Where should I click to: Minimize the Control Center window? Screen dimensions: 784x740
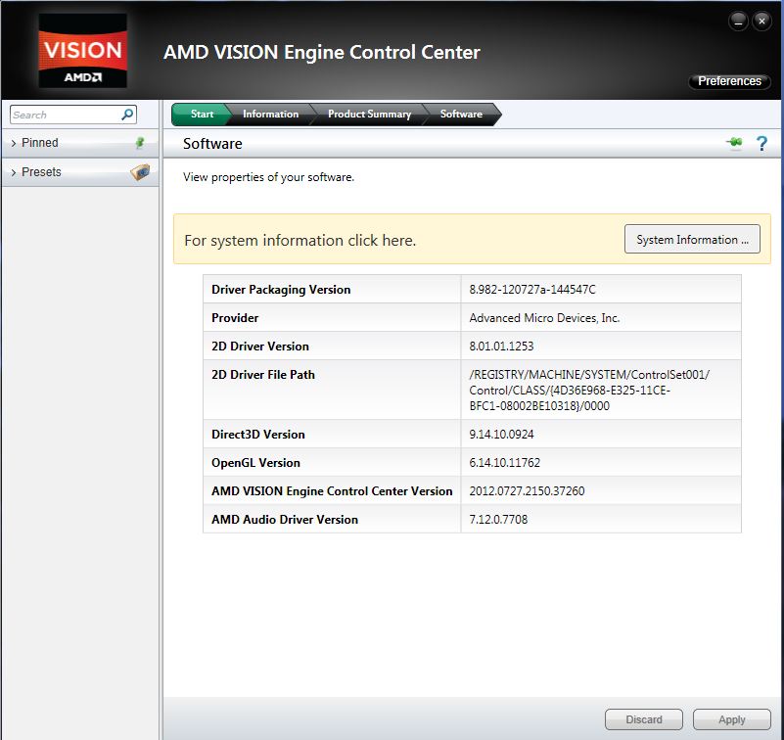point(739,22)
